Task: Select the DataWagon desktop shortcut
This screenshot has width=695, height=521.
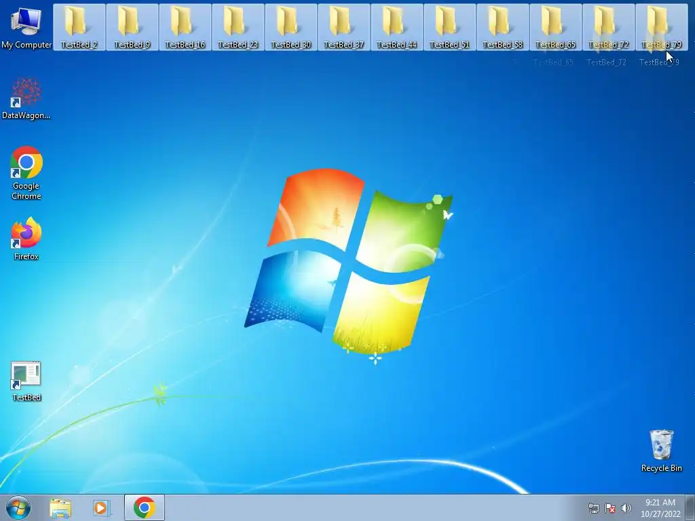Action: click(x=26, y=98)
